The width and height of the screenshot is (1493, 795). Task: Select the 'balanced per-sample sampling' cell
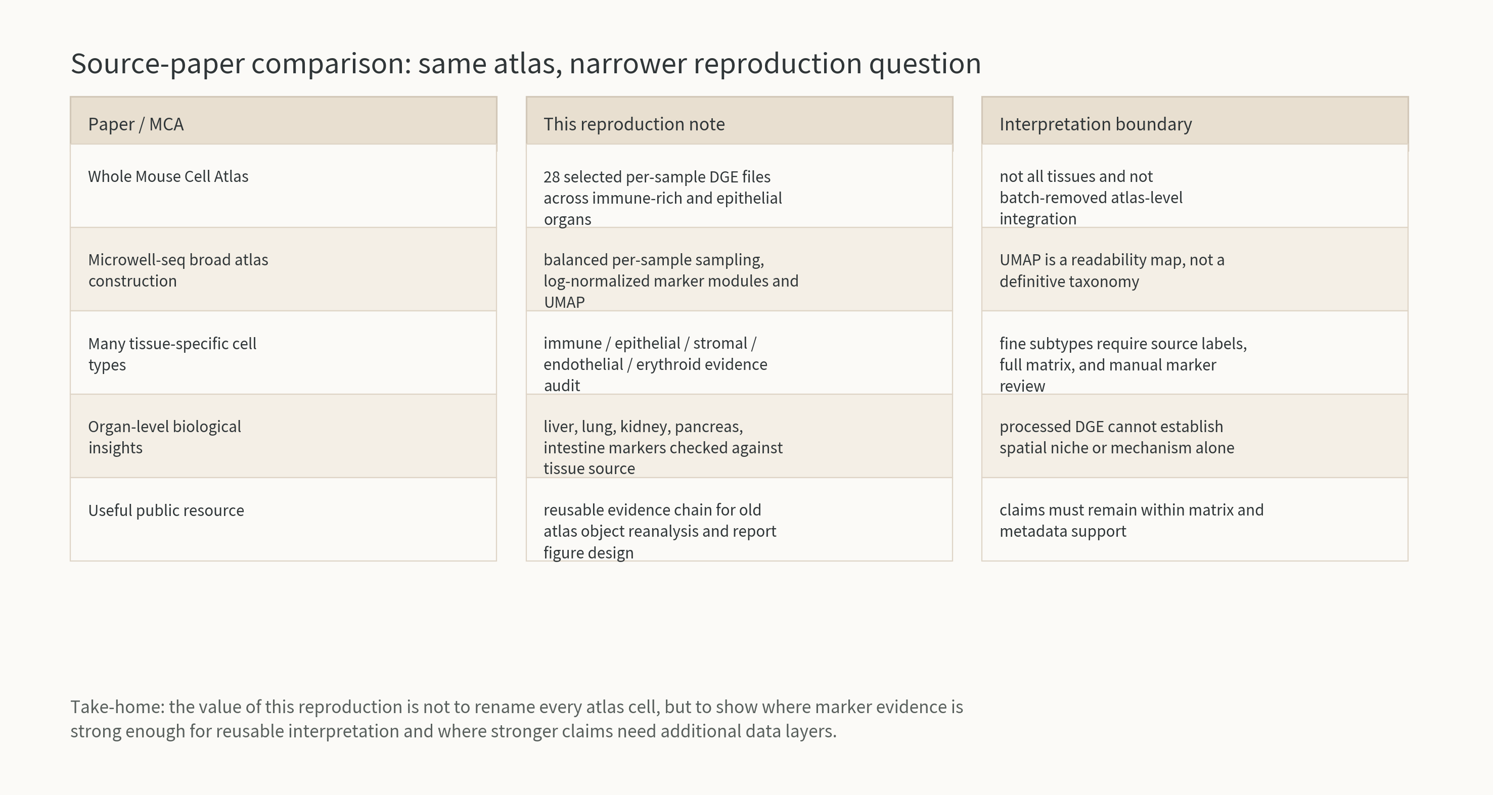pos(739,269)
